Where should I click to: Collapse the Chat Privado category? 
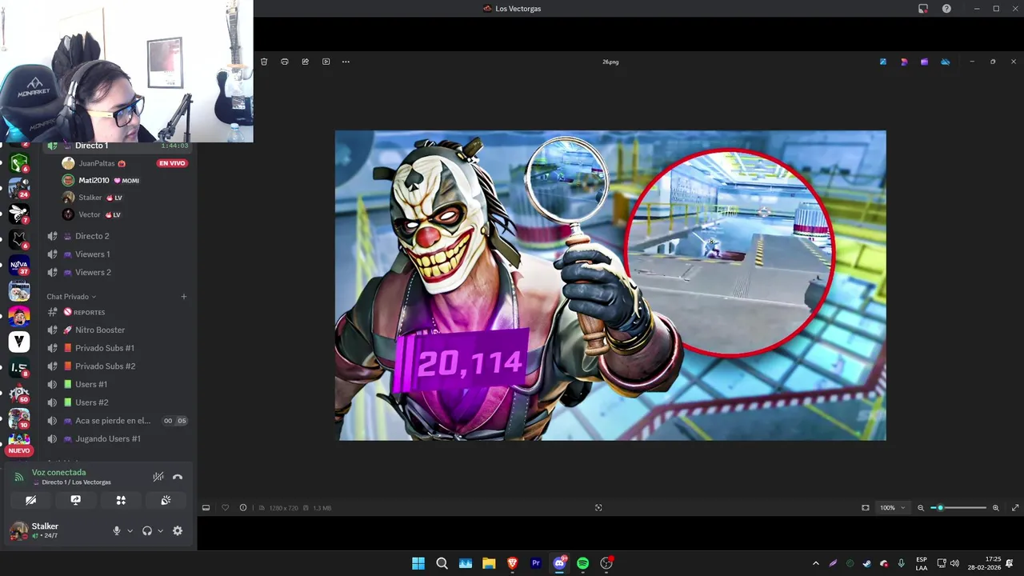(71, 297)
